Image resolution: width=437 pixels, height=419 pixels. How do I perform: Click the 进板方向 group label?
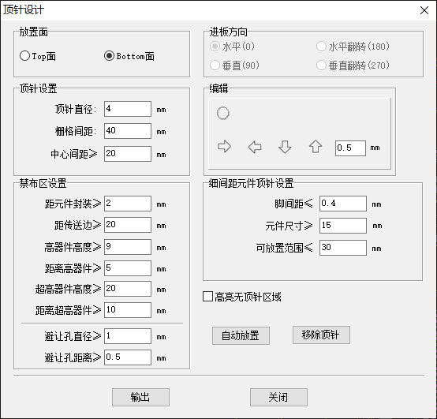pyautogui.click(x=228, y=32)
